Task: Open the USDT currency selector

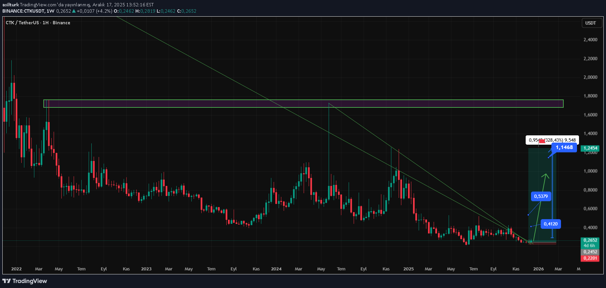Action: tap(590, 23)
